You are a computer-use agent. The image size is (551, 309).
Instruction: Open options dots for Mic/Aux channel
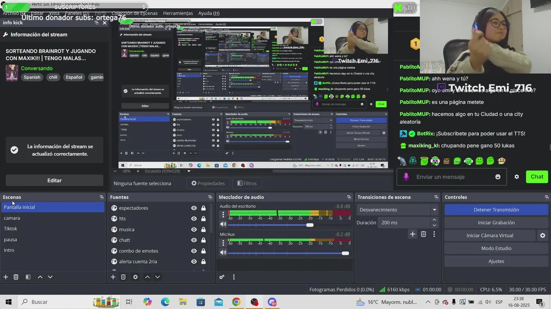pyautogui.click(x=223, y=242)
